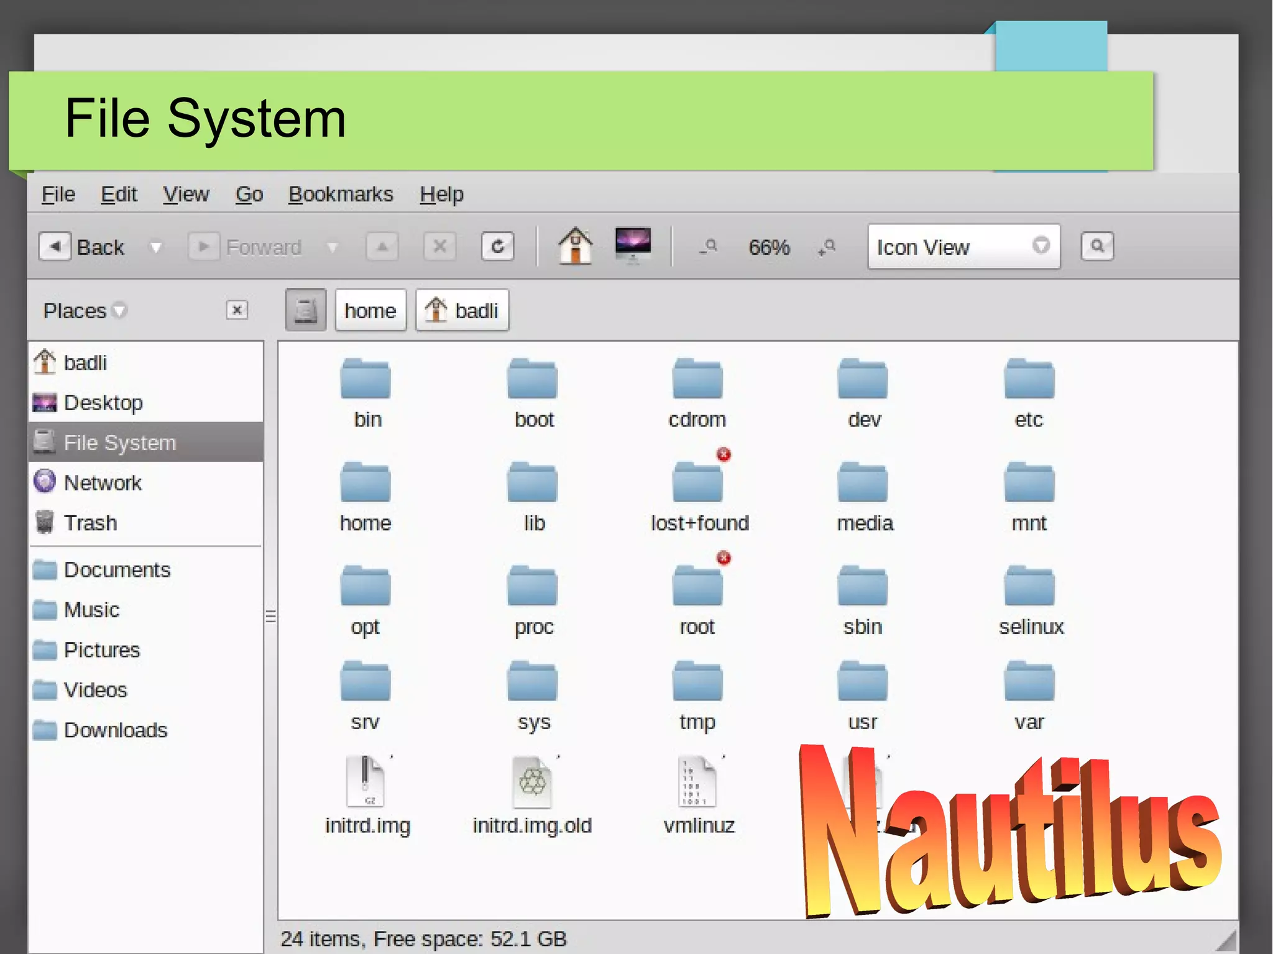Expand the Forward history dropdown arrow
1273x954 pixels.
[x=333, y=247]
